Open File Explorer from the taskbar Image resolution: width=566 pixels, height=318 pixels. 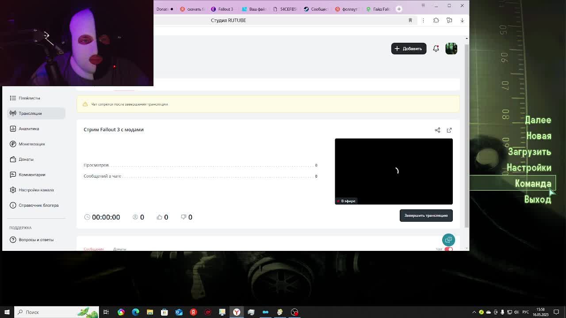(x=150, y=312)
